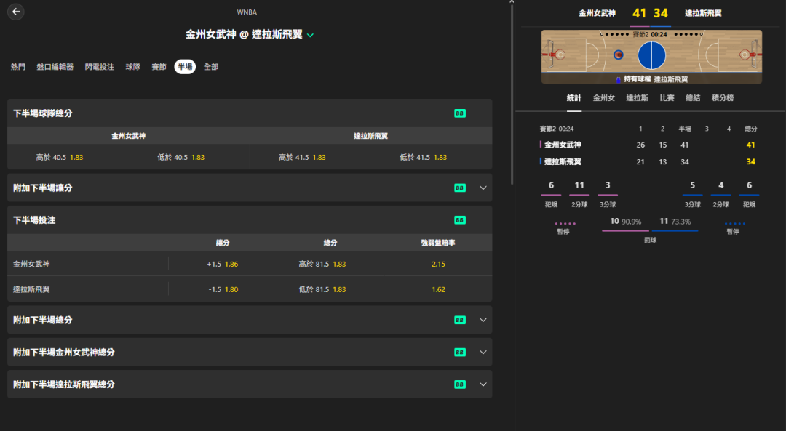Image resolution: width=786 pixels, height=431 pixels.
Task: Select the 閃電投注 tab
Action: [99, 67]
